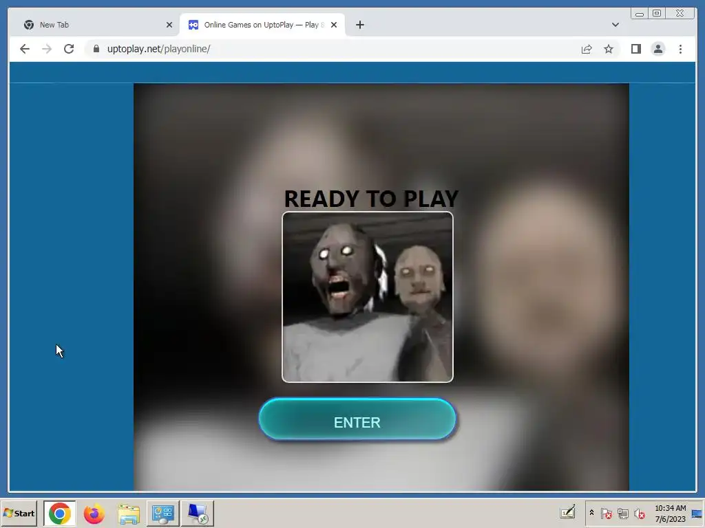
Task: Bookmark this page with the star icon
Action: 609,49
